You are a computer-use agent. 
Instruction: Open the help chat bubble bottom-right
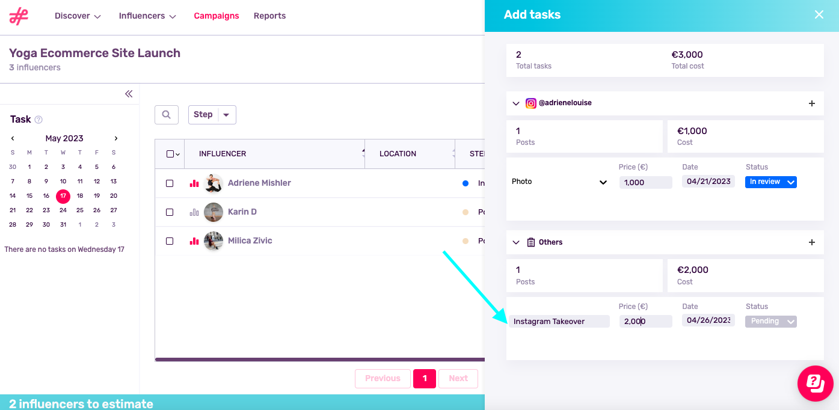point(815,384)
